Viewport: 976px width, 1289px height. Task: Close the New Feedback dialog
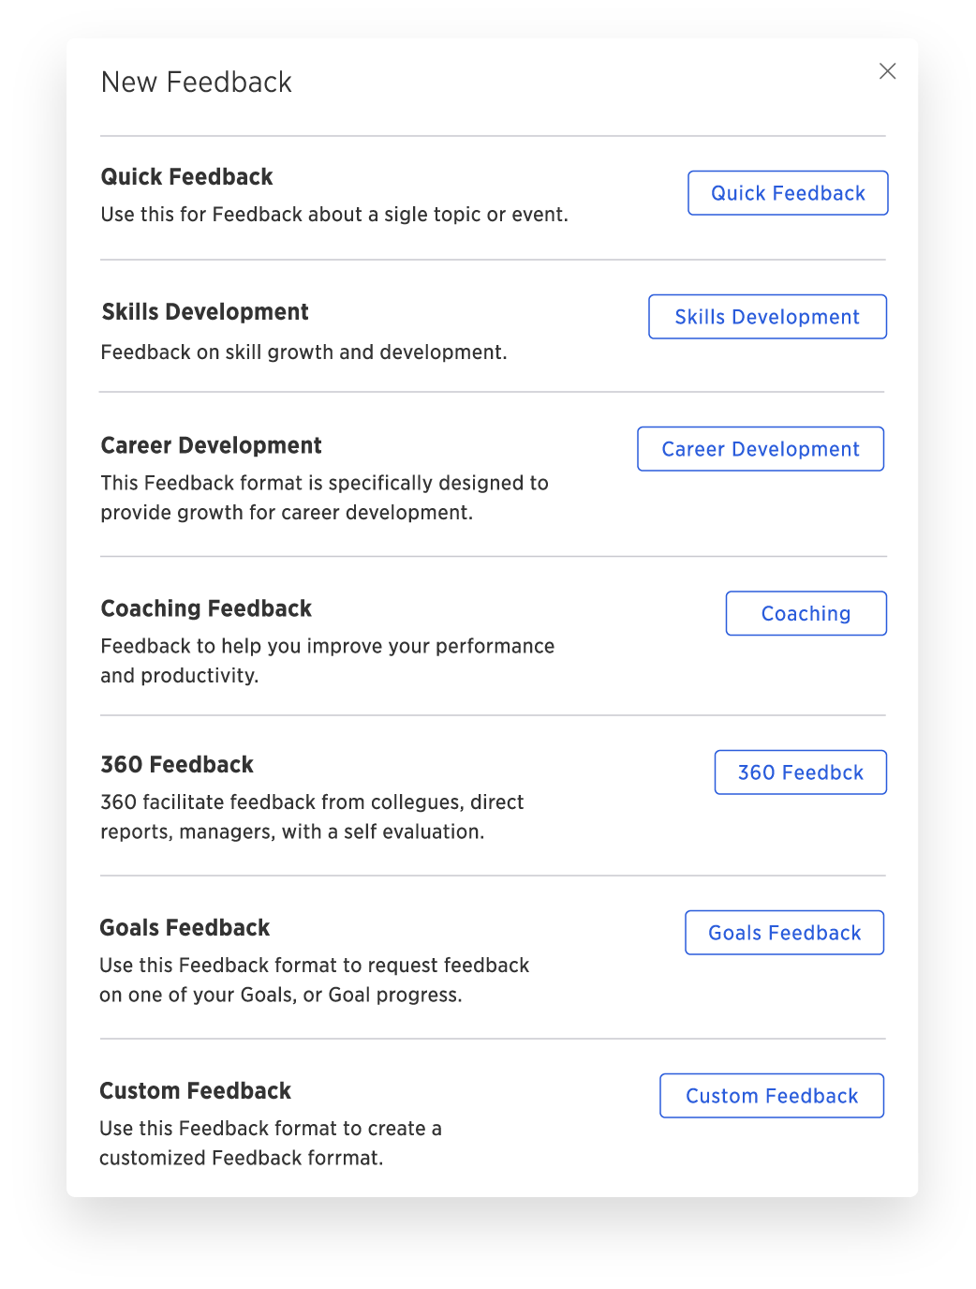click(x=888, y=71)
